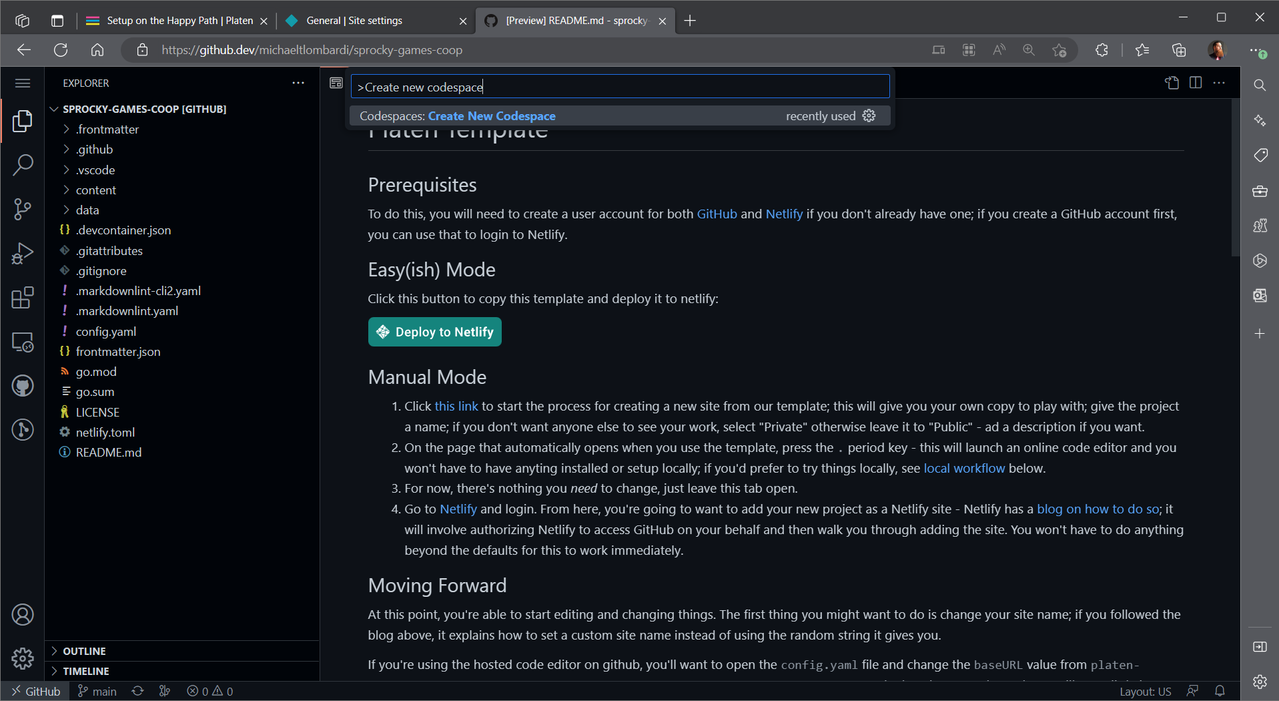Toggle split editor right
The width and height of the screenshot is (1279, 701).
1196,83
